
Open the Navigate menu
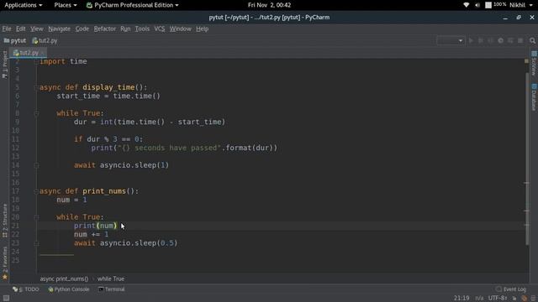59,29
